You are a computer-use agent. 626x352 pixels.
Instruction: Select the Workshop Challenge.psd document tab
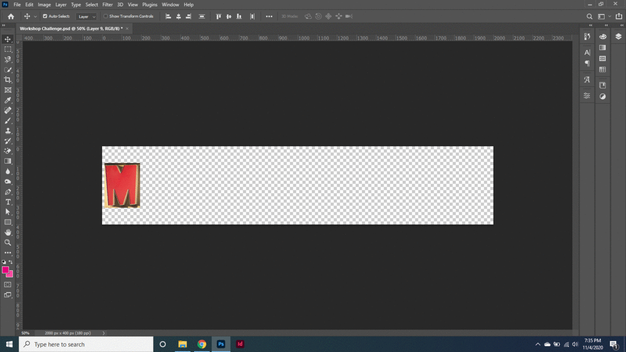tap(74, 29)
